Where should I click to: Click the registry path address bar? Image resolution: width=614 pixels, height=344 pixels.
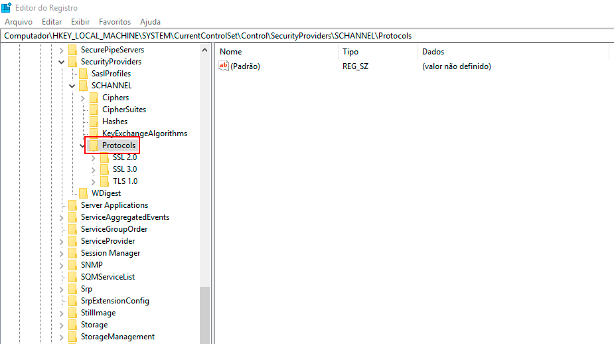(x=307, y=36)
